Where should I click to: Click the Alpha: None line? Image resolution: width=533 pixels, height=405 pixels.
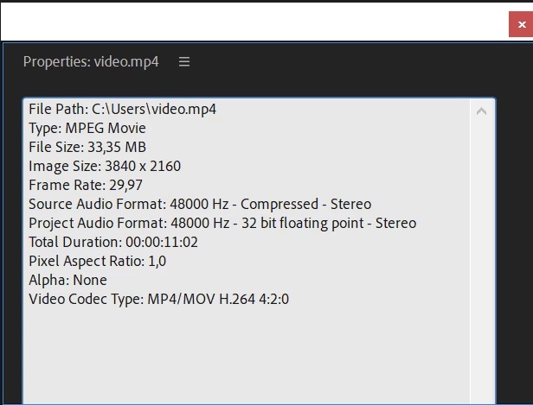pyautogui.click(x=67, y=280)
